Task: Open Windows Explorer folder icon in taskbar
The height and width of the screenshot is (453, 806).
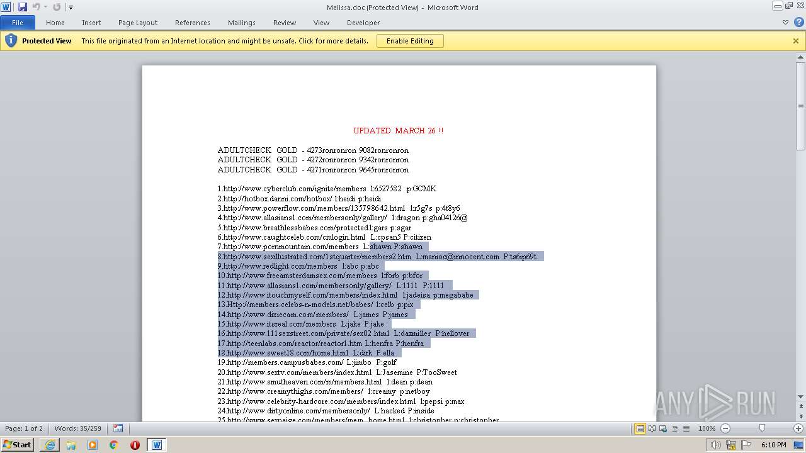Action: point(71,445)
